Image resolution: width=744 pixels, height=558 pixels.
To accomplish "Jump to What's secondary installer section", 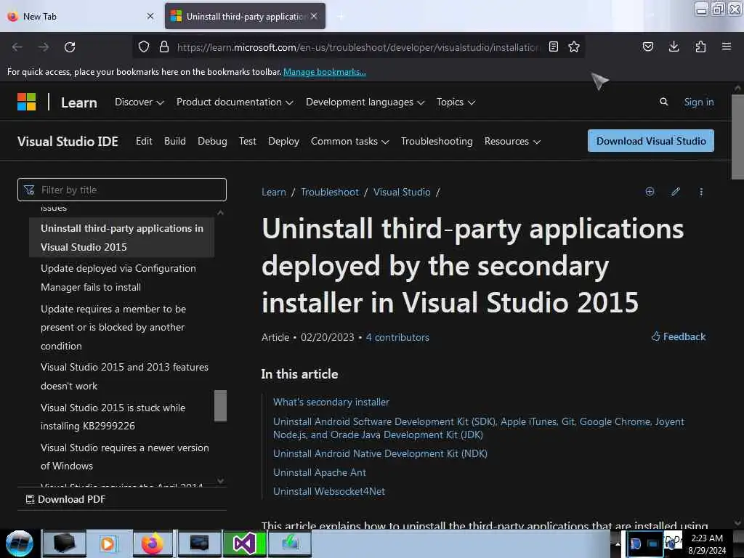I will (331, 402).
